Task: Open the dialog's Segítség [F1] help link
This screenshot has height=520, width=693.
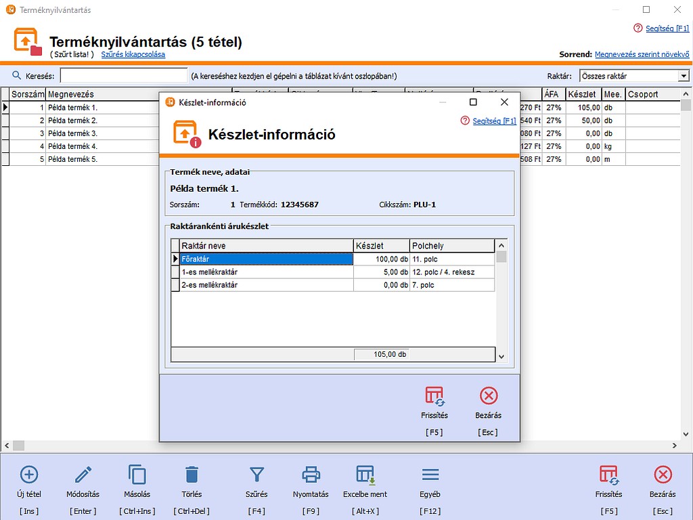Action: pyautogui.click(x=493, y=121)
